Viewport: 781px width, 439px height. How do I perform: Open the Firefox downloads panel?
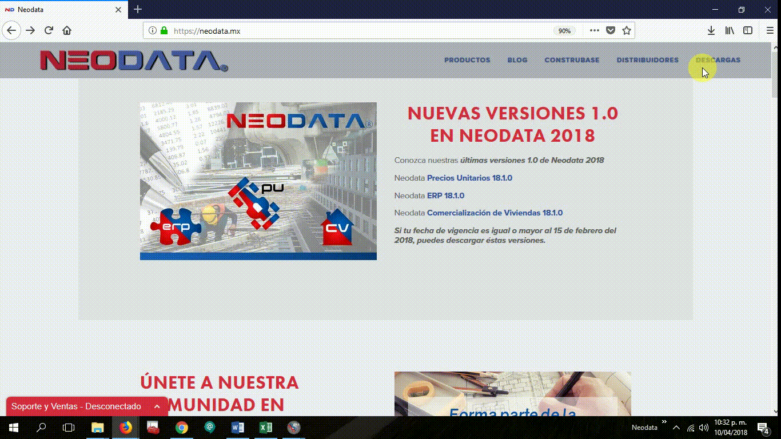tap(711, 31)
